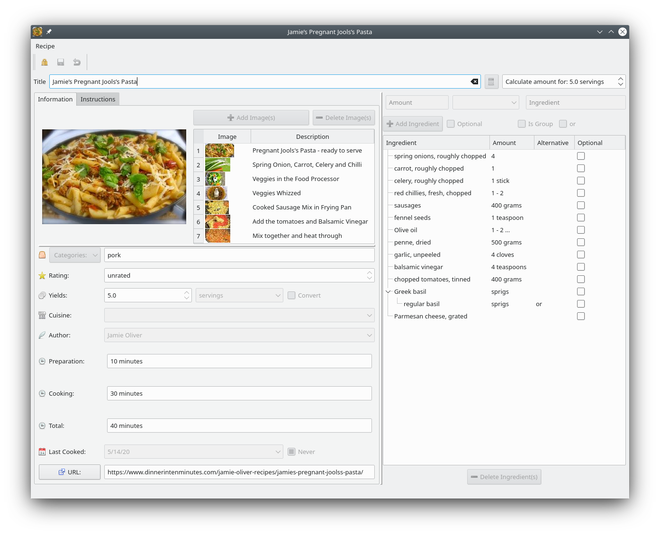Increase the Yields value with the up arrow
The height and width of the screenshot is (535, 660).
[187, 292]
